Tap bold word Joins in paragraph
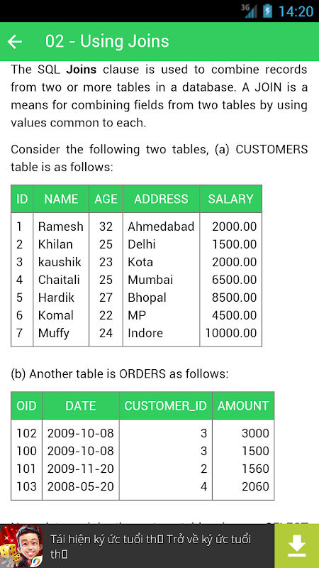This screenshot has width=319, height=568. coord(82,69)
